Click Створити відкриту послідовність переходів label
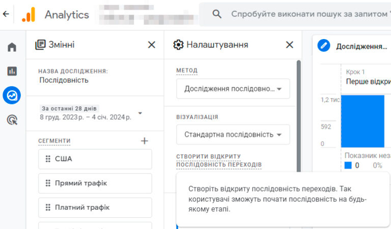Viewport: 391px width, 229px height. click(x=219, y=160)
